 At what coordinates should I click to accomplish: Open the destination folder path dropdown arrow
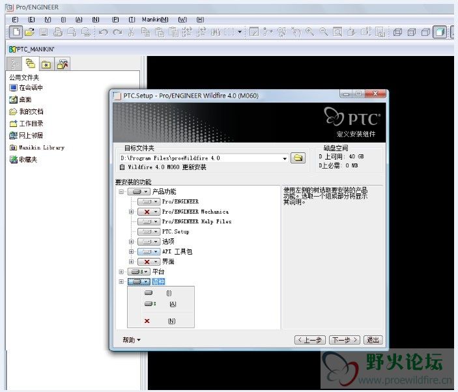(x=285, y=158)
